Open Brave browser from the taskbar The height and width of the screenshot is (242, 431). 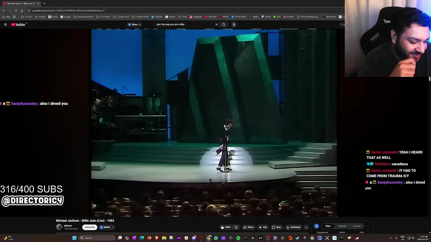[x=157, y=238]
